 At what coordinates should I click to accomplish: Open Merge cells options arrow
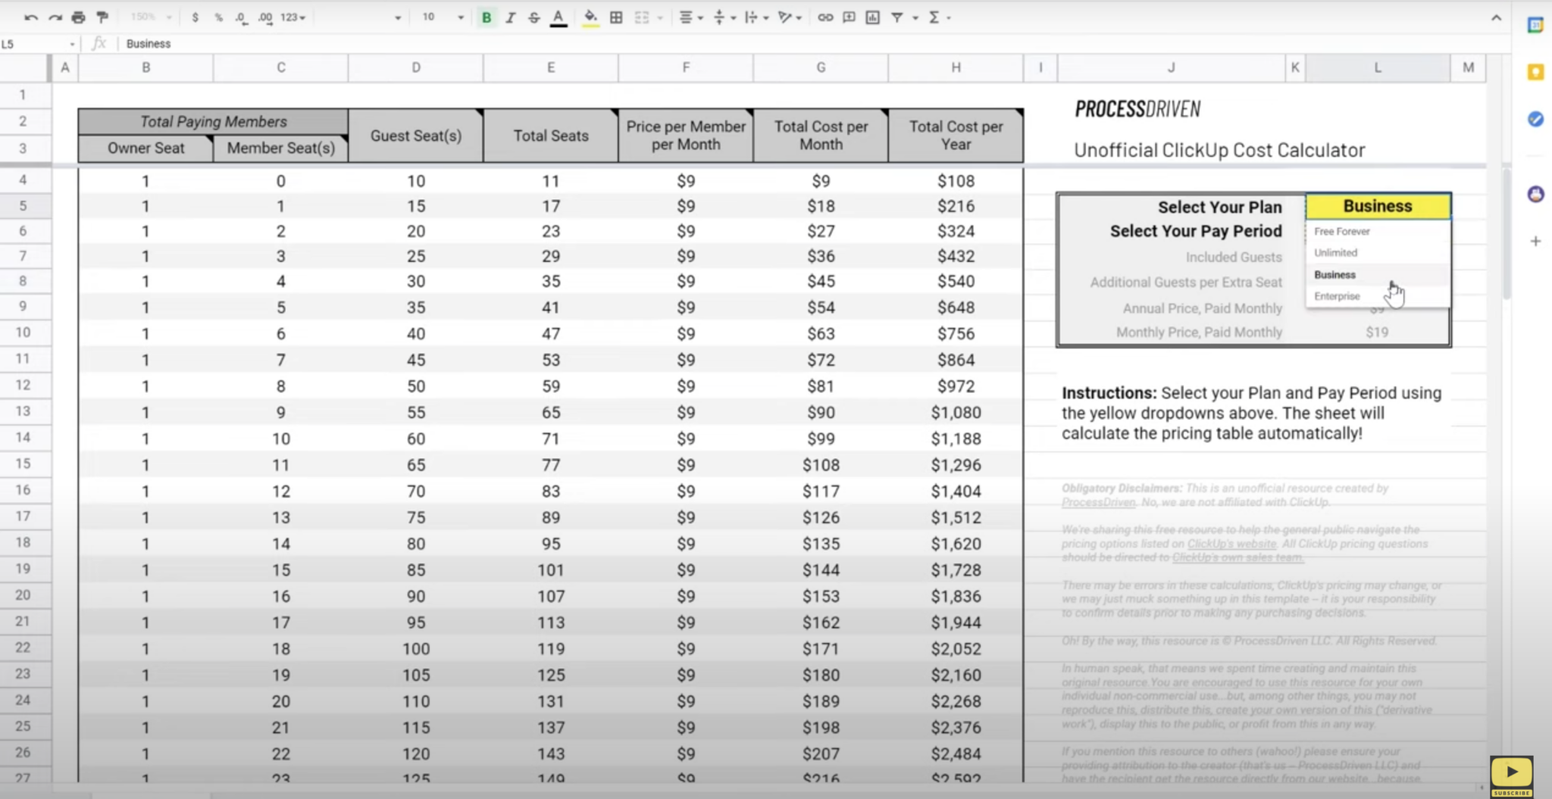660,17
